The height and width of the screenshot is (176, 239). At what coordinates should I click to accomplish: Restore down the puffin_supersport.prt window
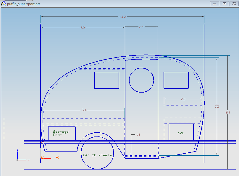(225, 4)
